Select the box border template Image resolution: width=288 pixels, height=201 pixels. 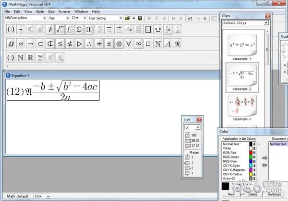click(148, 29)
